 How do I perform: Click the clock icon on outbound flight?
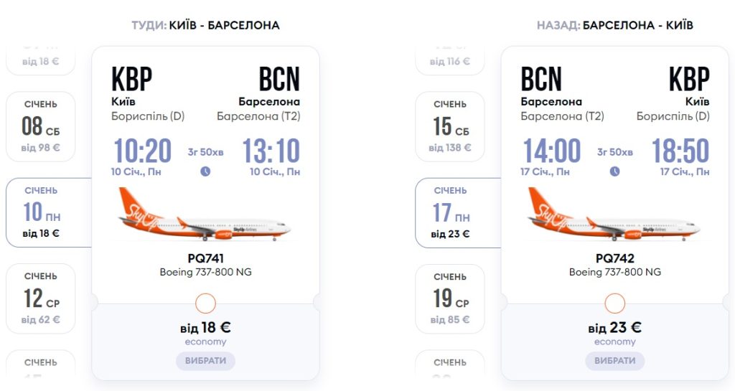(205, 171)
